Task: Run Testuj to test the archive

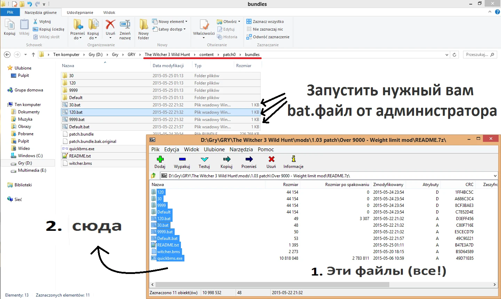Action: point(204,162)
